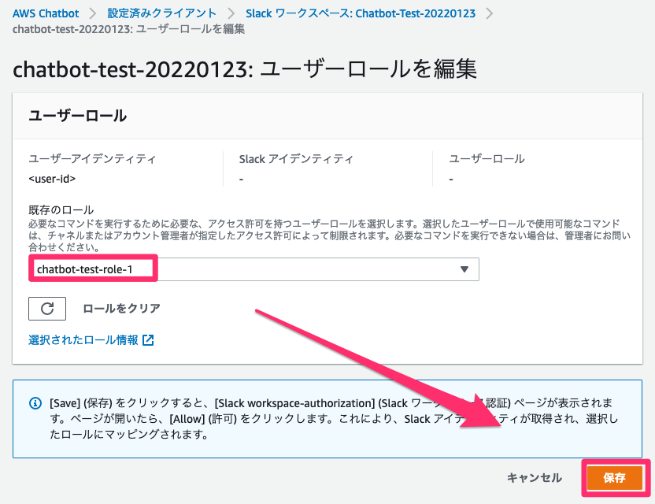Image resolution: width=655 pixels, height=504 pixels.
Task: Save with the 保存 button
Action: click(614, 478)
